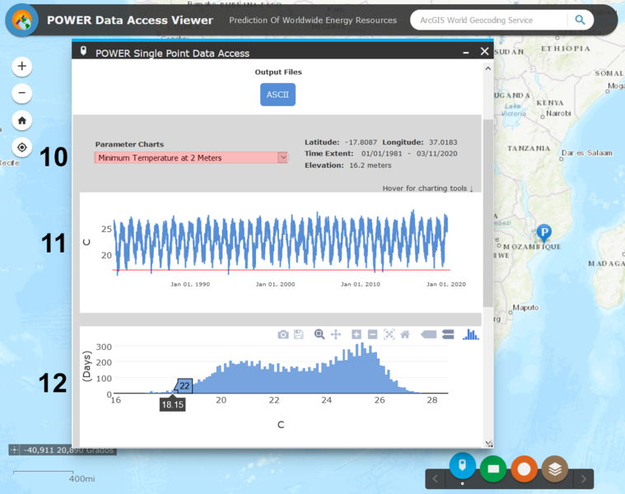Click next arrow in widget tray
The width and height of the screenshot is (625, 494).
(584, 479)
